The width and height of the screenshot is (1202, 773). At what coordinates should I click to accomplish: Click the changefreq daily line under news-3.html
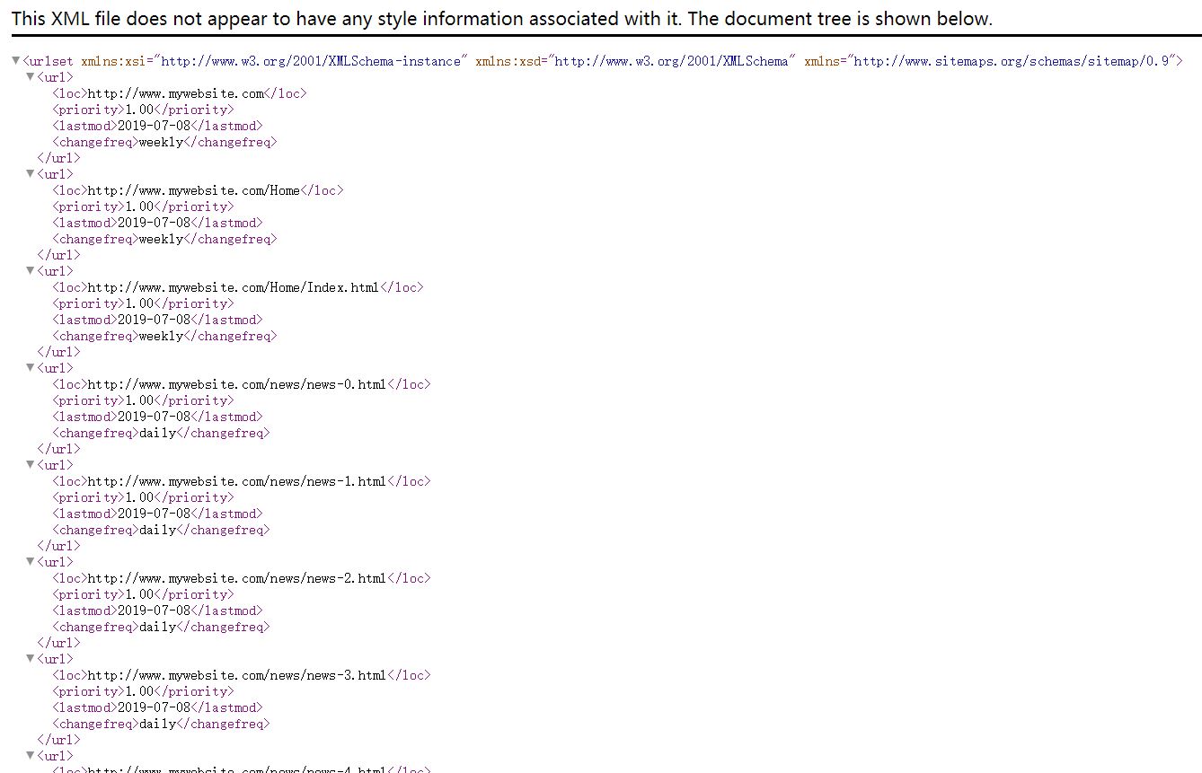click(161, 724)
